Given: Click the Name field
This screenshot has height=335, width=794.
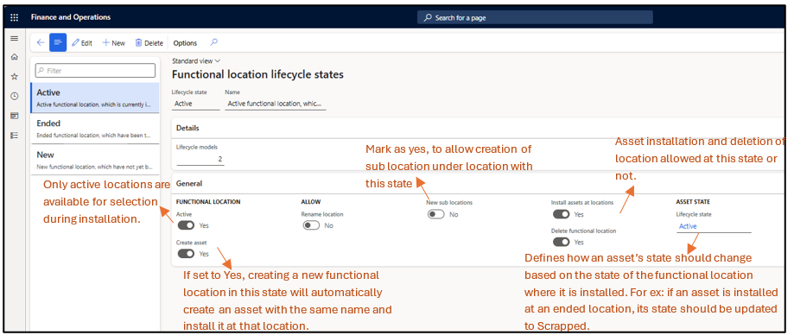Looking at the screenshot, I should (x=275, y=104).
